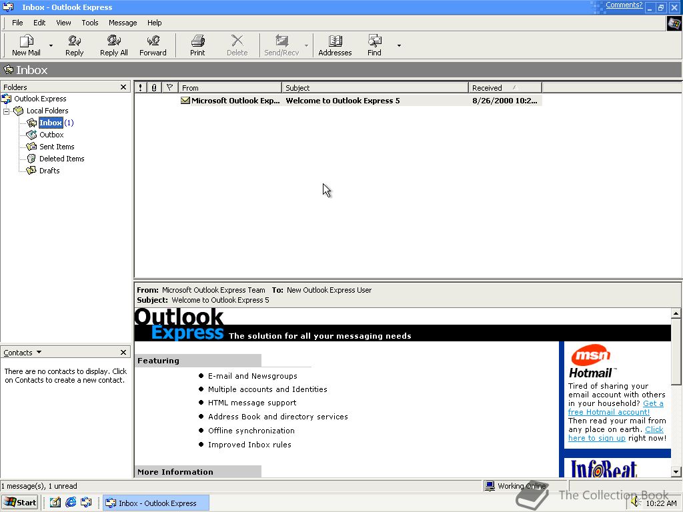This screenshot has height=512, width=683.
Task: Click preview pane scroll down arrow
Action: [676, 471]
